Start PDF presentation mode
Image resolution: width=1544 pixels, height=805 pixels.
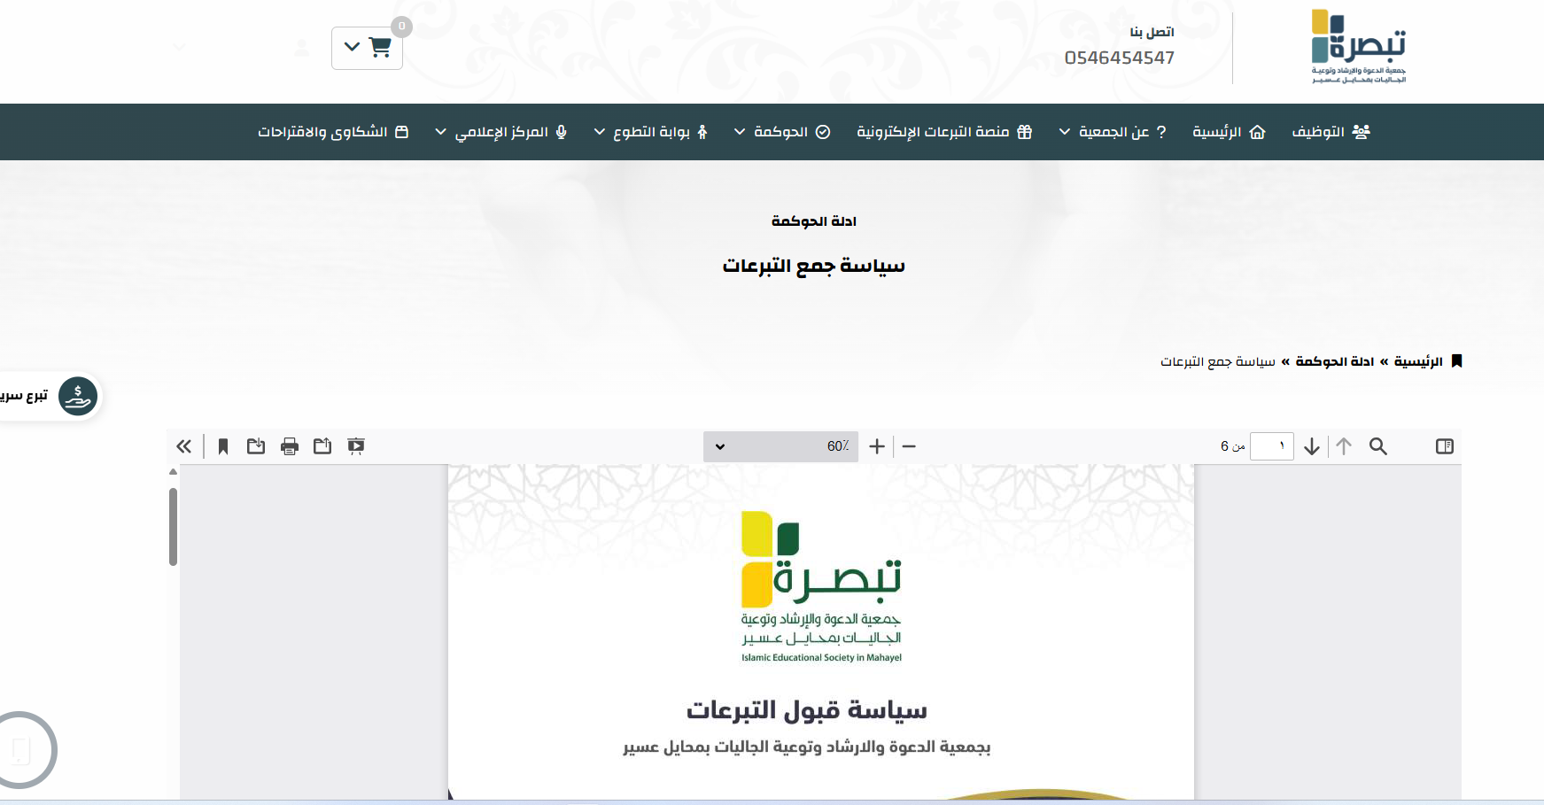click(x=356, y=446)
